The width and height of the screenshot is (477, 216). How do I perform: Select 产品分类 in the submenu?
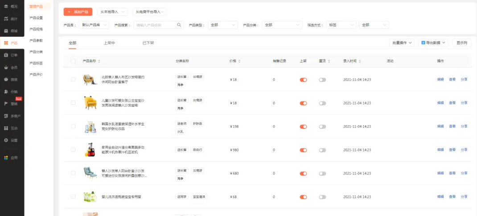tap(36, 52)
